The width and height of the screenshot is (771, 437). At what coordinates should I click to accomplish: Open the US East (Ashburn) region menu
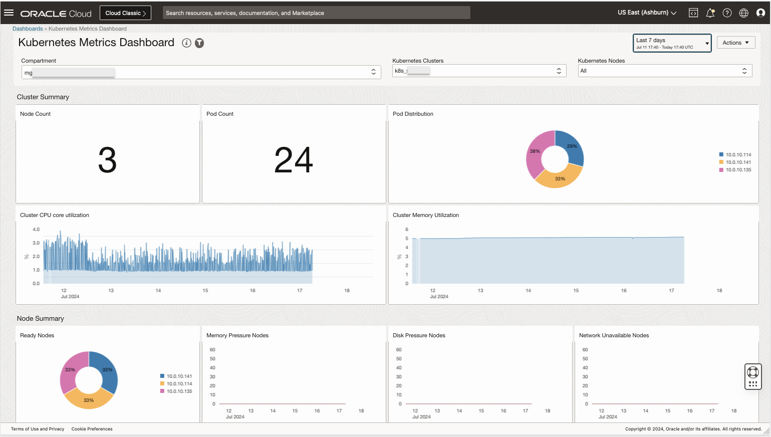tap(646, 12)
